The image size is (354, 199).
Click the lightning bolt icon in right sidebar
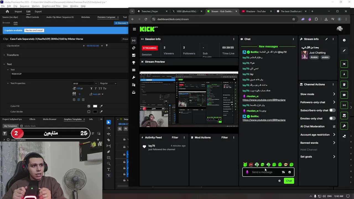click(x=344, y=74)
